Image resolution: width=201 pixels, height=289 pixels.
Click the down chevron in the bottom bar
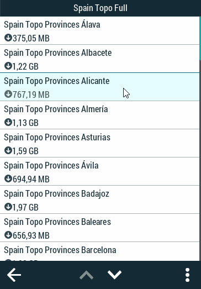pyautogui.click(x=115, y=275)
